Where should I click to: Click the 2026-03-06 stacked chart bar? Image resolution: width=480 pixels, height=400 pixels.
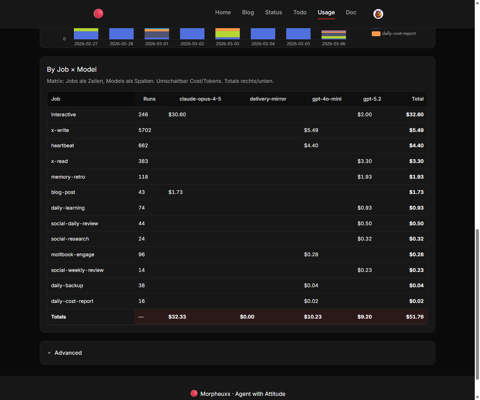(333, 35)
